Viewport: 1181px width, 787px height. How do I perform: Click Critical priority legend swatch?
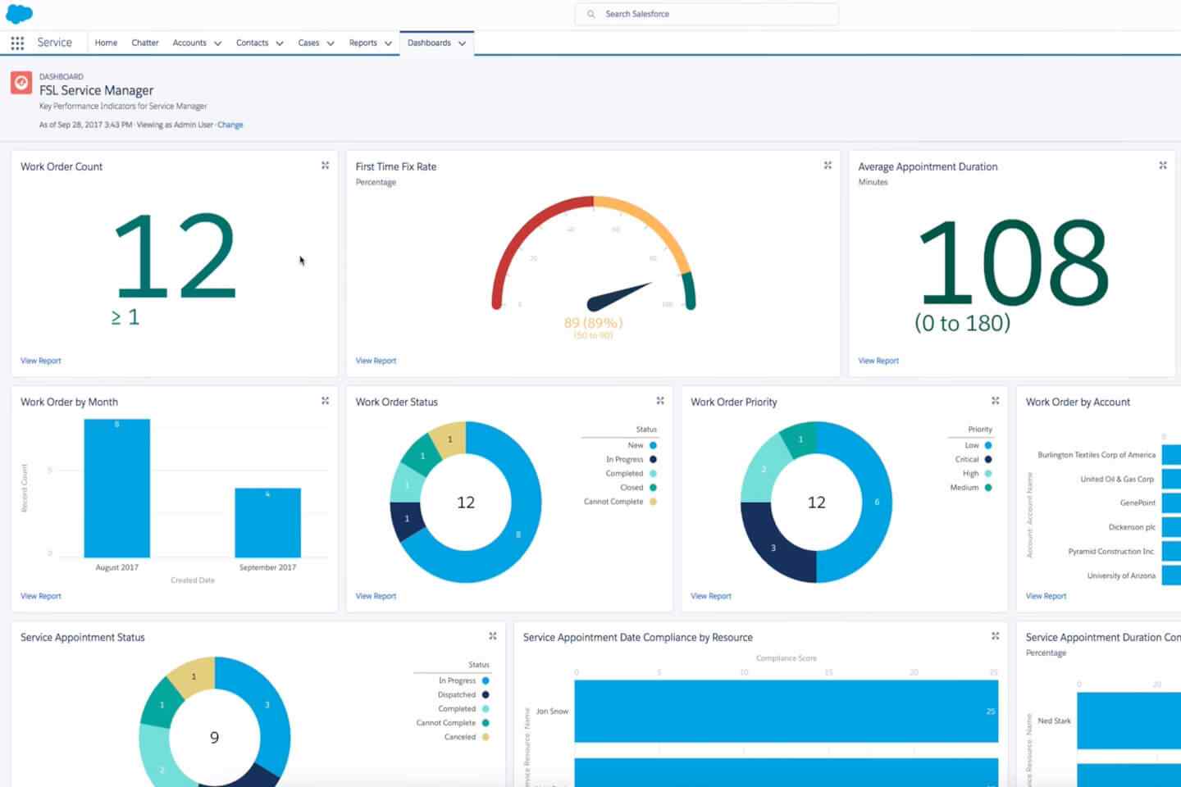click(988, 459)
